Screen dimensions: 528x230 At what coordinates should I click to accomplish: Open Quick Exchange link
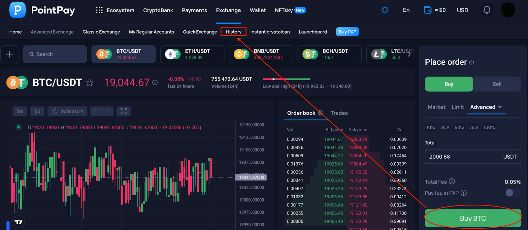tap(200, 32)
